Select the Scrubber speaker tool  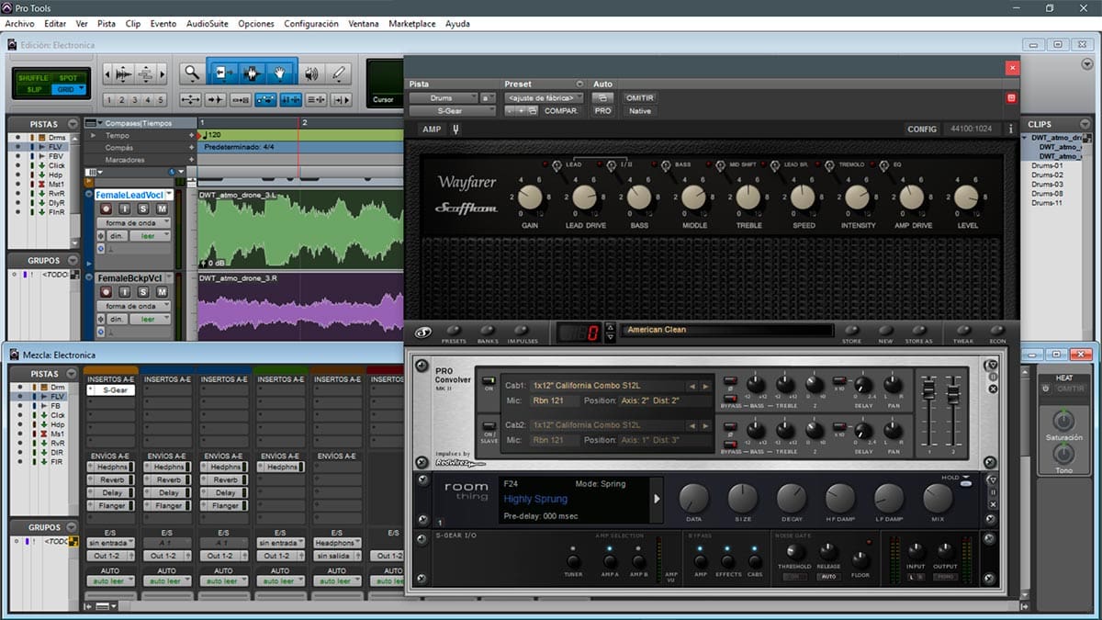(x=311, y=73)
